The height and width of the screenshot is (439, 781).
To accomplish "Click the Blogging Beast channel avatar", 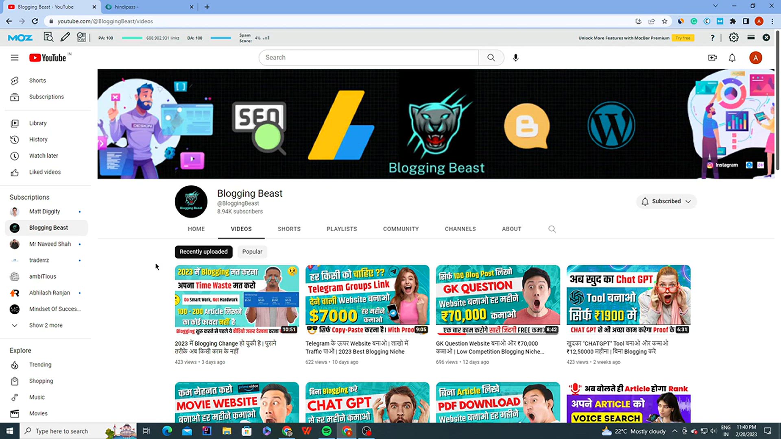I will 191,202.
